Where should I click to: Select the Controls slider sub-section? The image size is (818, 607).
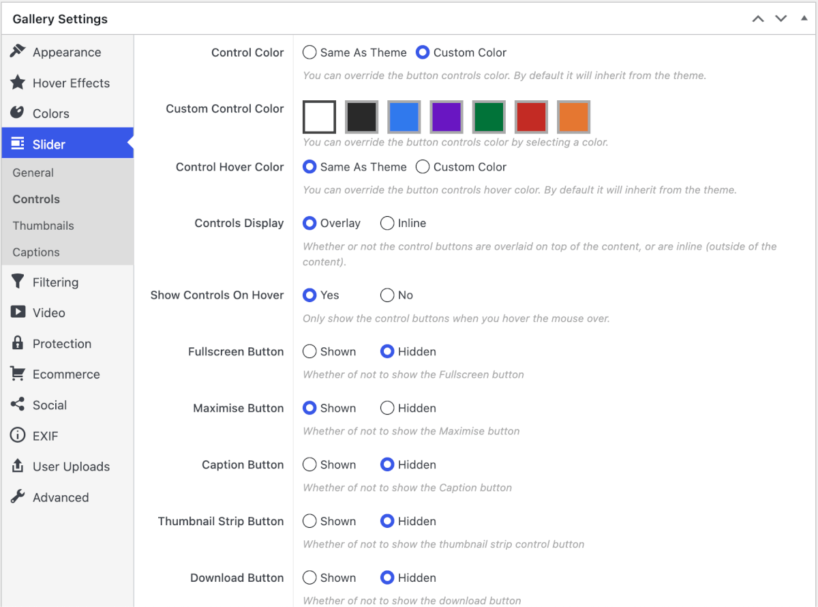(x=36, y=199)
